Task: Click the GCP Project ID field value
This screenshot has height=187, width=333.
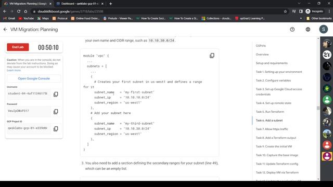Action: click(29, 128)
